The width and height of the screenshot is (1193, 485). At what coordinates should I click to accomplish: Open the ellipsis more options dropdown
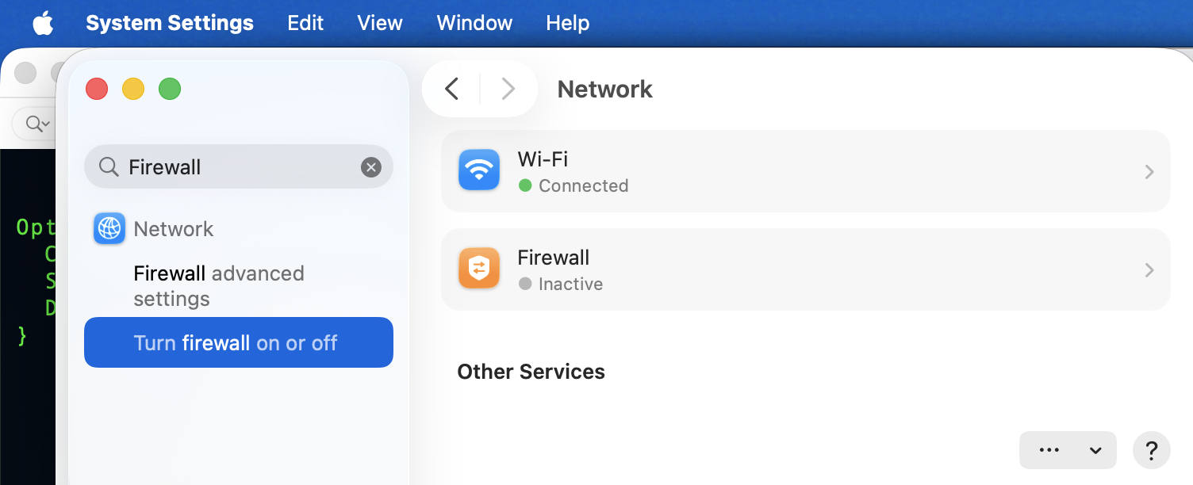(1068, 450)
